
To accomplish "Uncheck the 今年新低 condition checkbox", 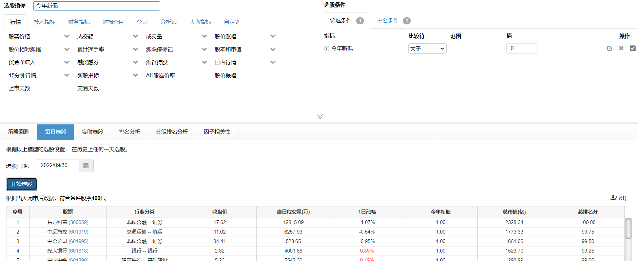I will click(x=633, y=48).
